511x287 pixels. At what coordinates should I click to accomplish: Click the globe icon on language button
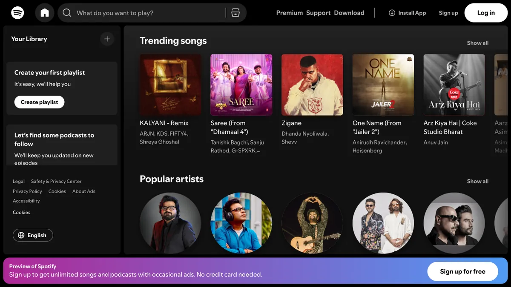pos(21,235)
